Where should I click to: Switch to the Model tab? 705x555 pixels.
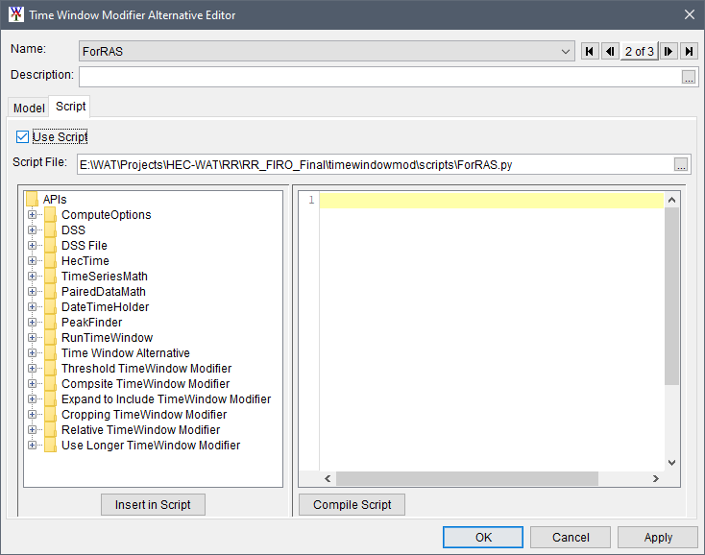(x=28, y=109)
